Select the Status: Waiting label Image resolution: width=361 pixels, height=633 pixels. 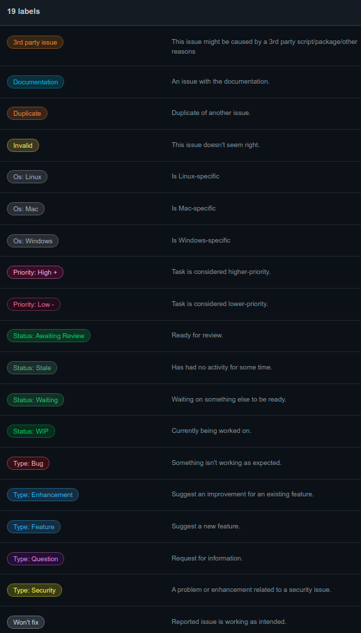coord(36,400)
